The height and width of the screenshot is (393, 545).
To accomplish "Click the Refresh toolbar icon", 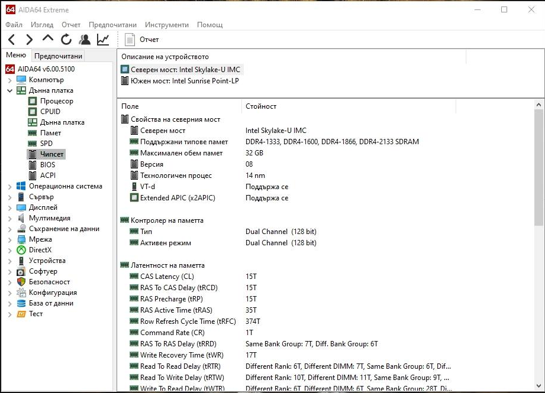I will click(x=66, y=40).
